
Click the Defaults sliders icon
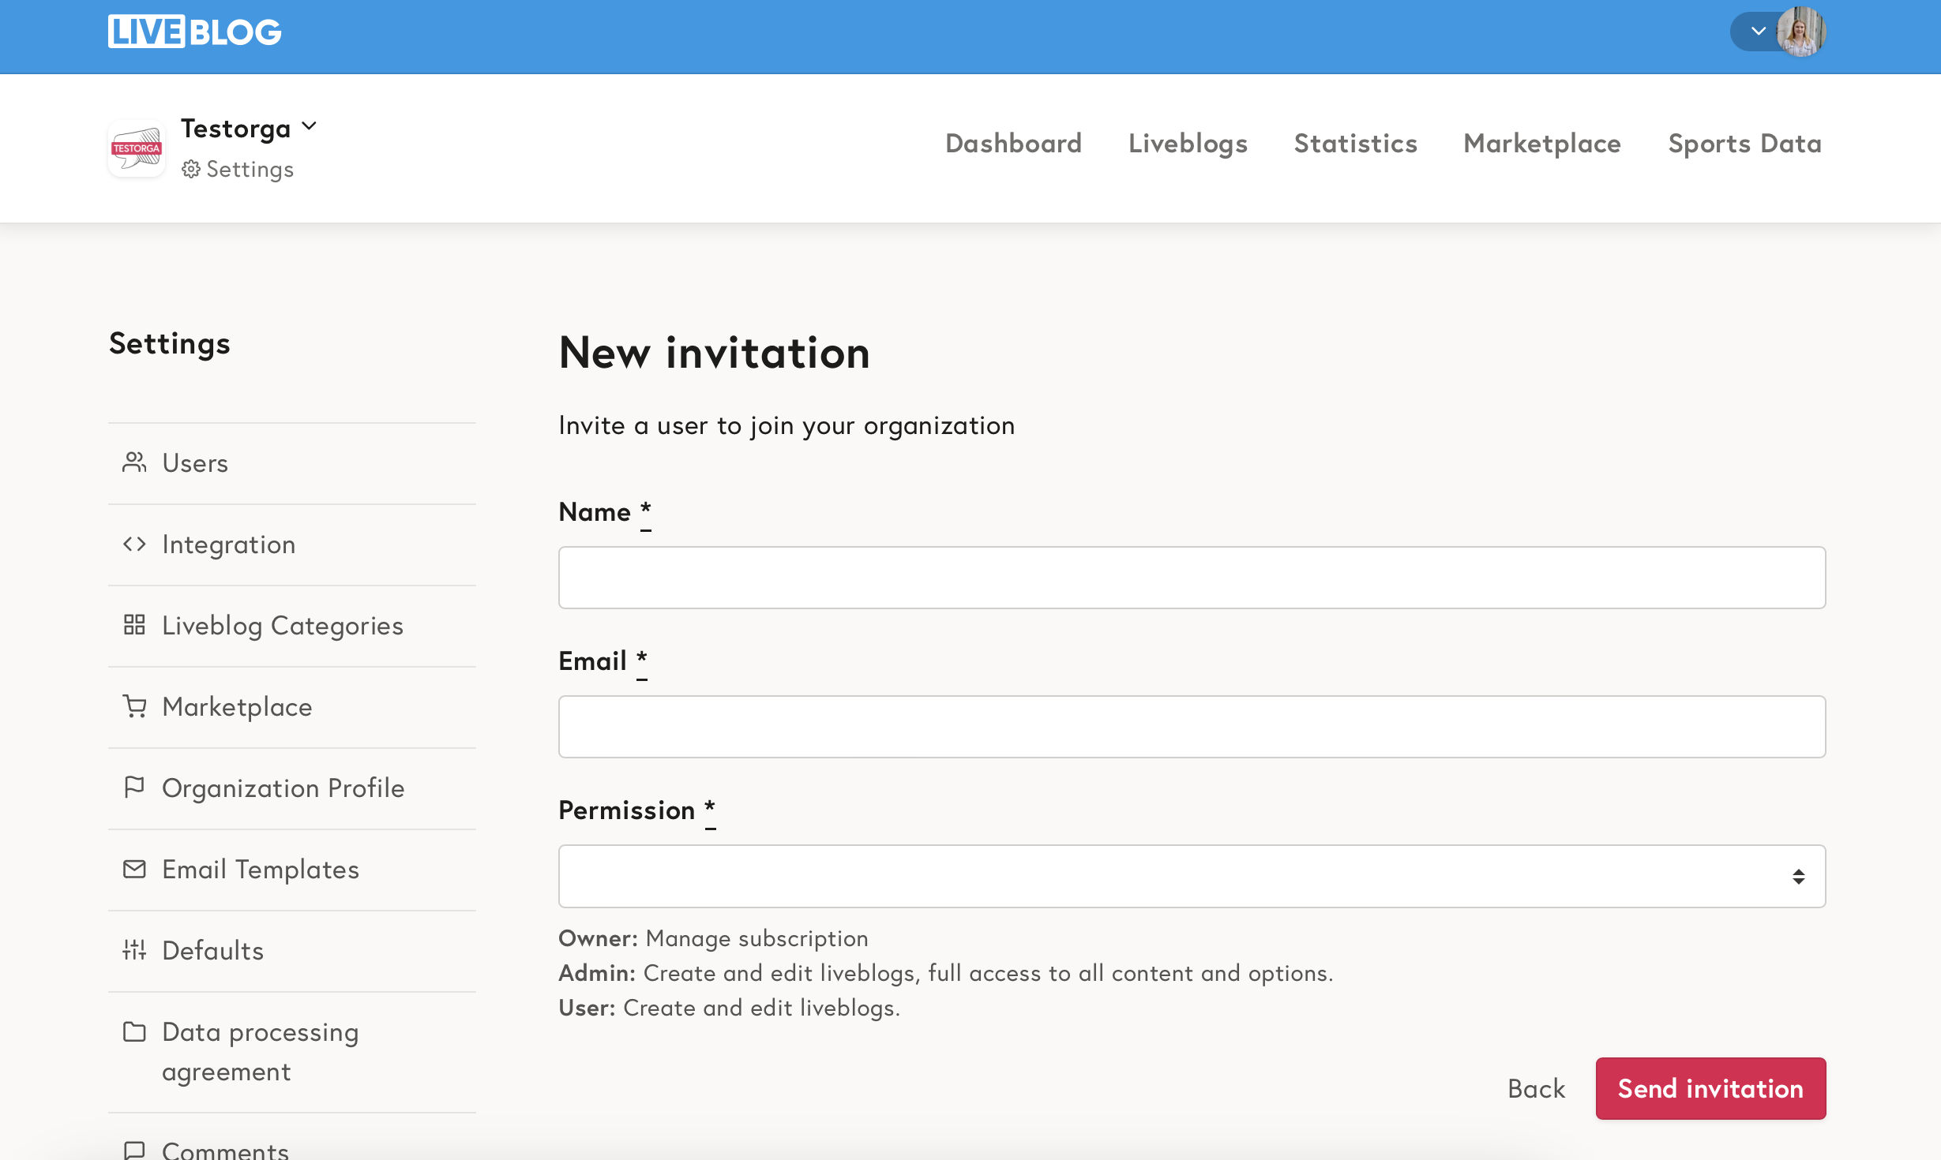pyautogui.click(x=134, y=950)
